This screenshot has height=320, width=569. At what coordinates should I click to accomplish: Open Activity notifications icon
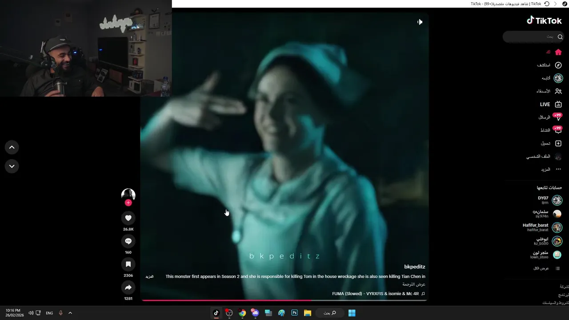pos(557,130)
